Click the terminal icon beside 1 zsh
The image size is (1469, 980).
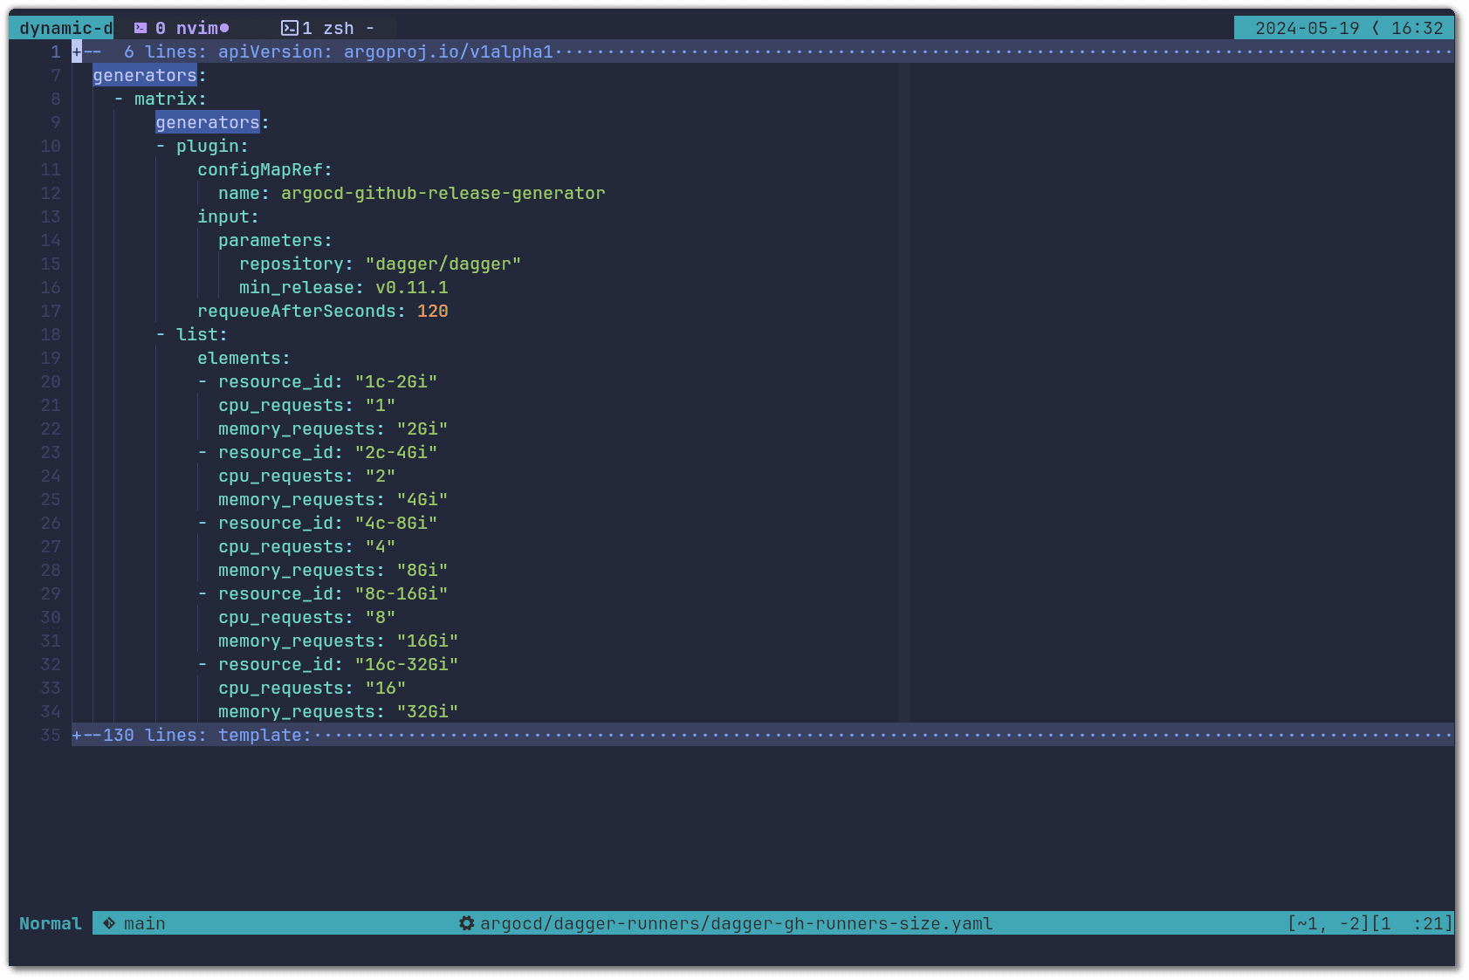point(290,28)
